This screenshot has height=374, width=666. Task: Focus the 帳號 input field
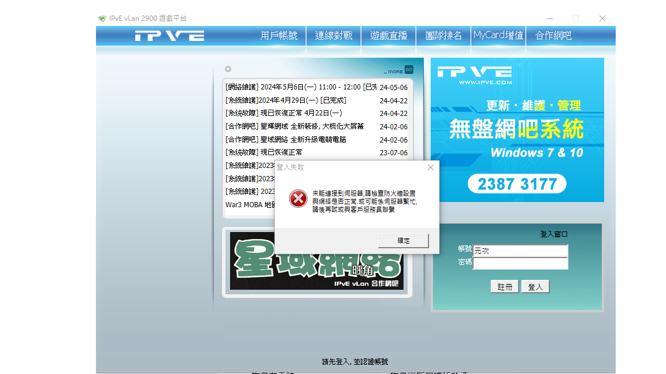coord(520,251)
